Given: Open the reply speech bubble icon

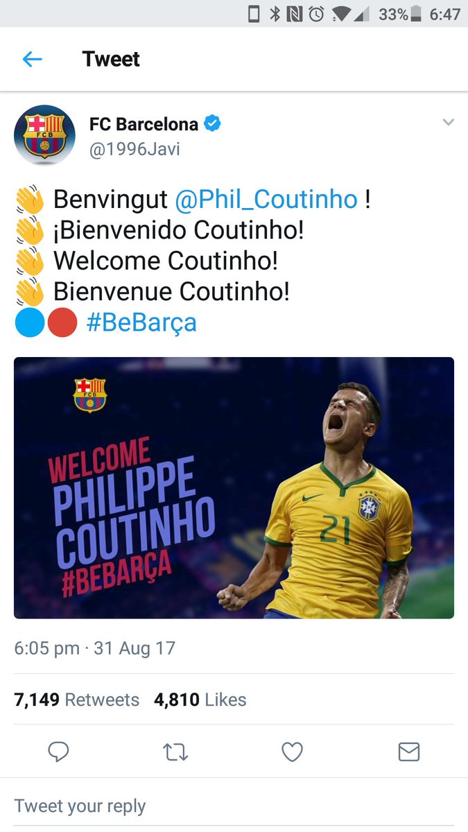Looking at the screenshot, I should 58,752.
